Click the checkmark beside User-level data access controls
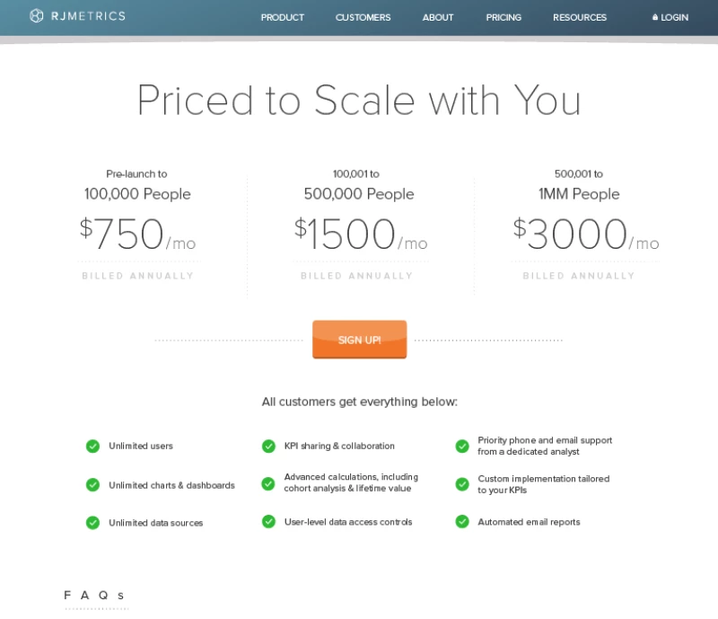The image size is (718, 619). (268, 520)
